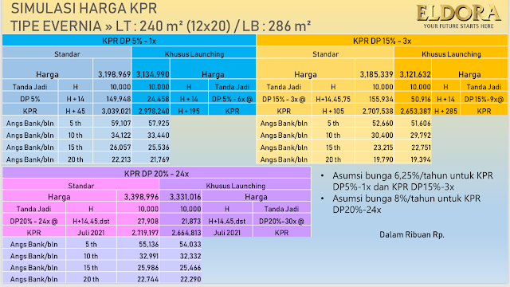This screenshot has height=287, width=510.
Task: Select the 'Asumsi bunga 6,25%/tahun' note
Action: pos(413,181)
